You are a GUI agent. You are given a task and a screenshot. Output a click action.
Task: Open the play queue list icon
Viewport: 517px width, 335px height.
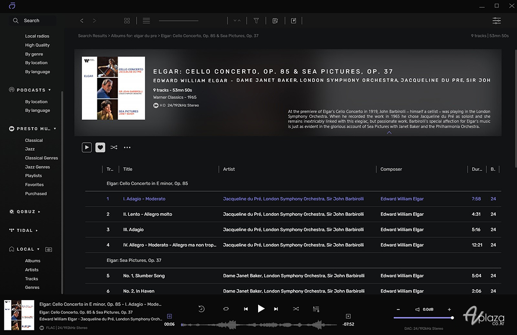[316, 309]
